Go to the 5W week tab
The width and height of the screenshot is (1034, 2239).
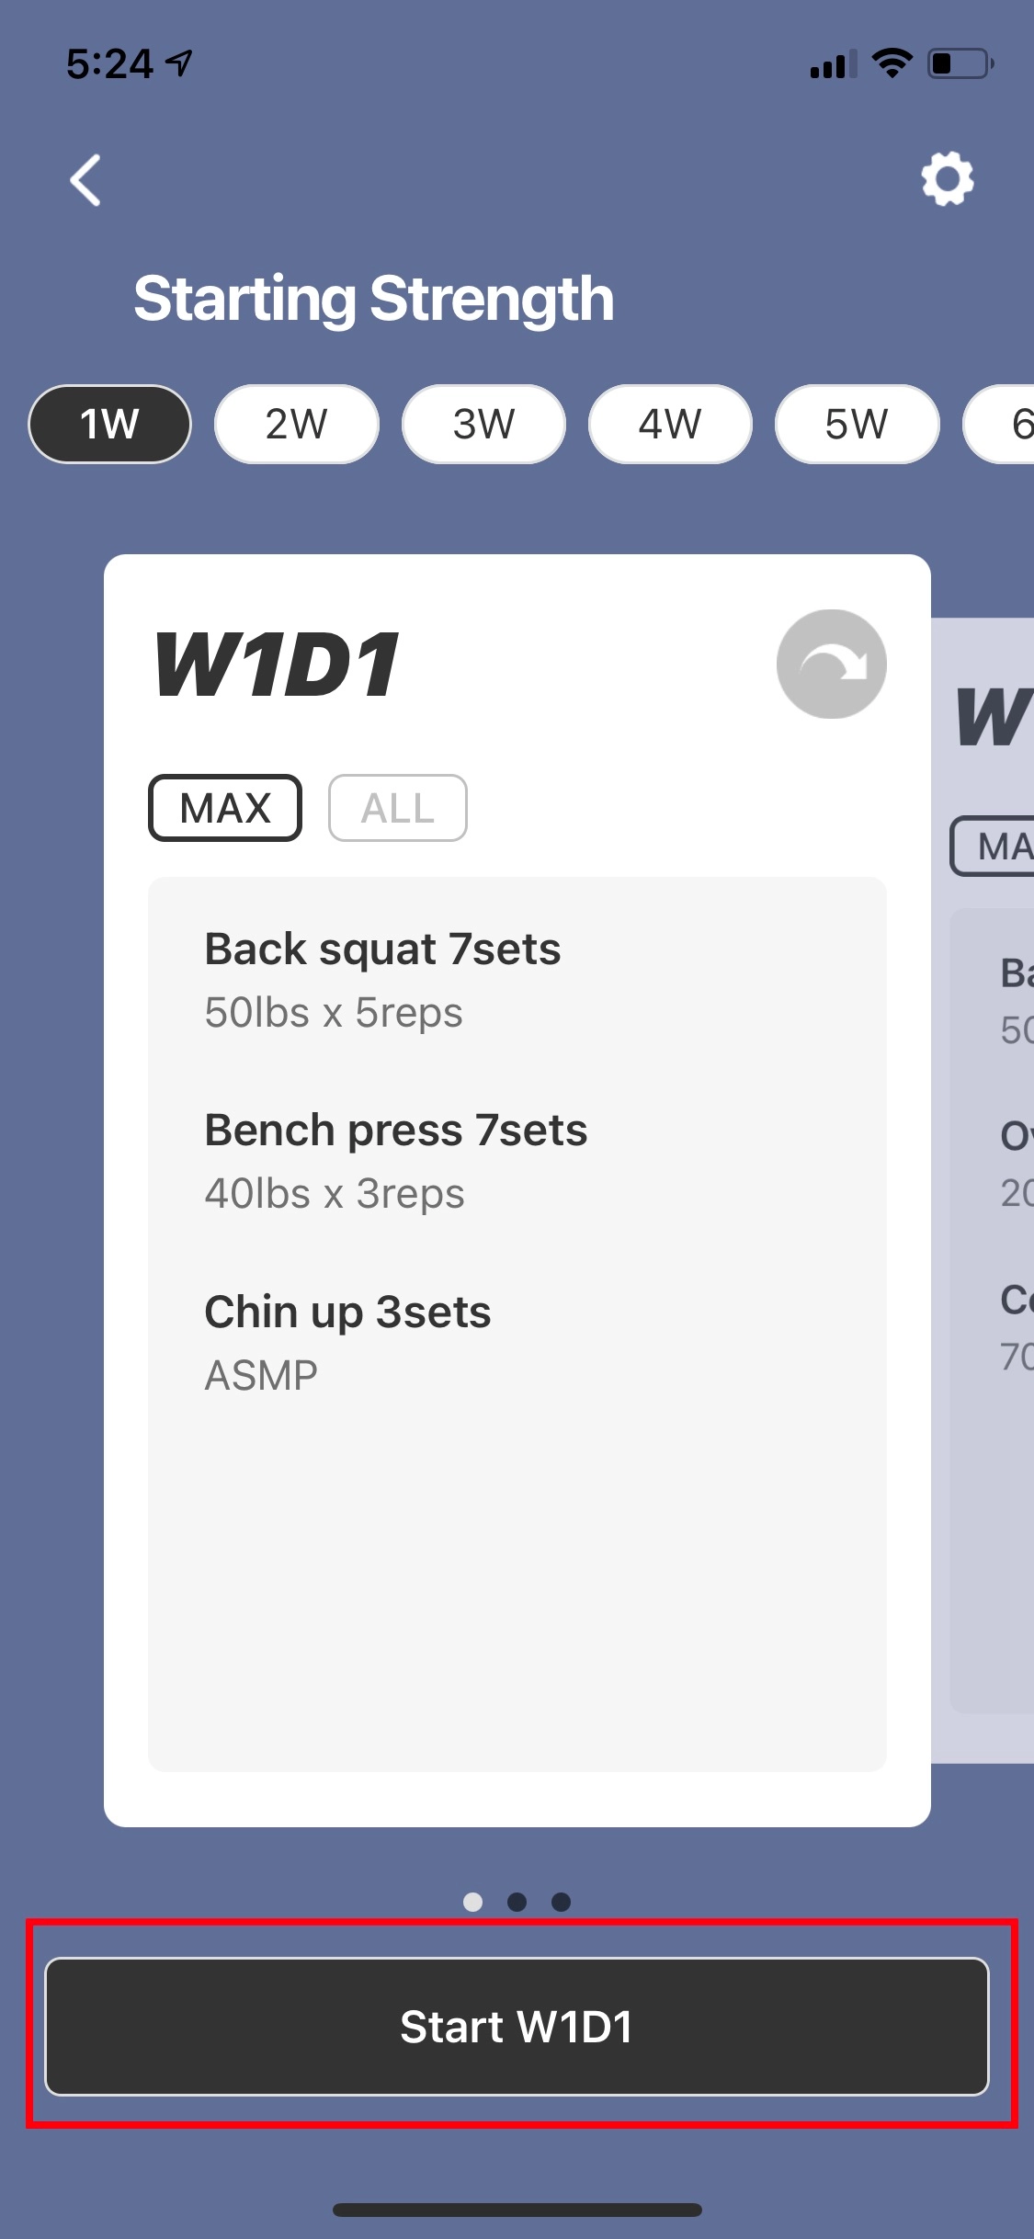857,424
